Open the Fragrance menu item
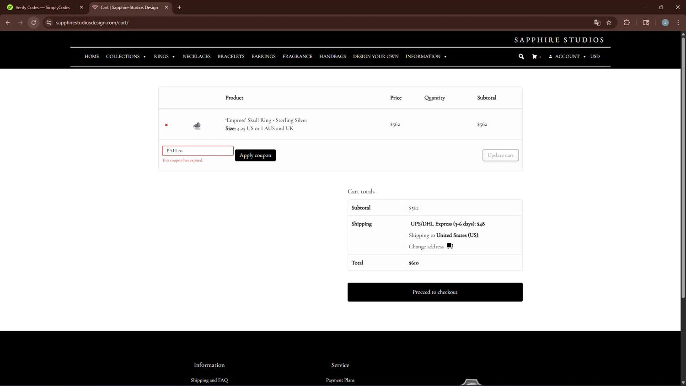This screenshot has width=686, height=386. pyautogui.click(x=297, y=57)
